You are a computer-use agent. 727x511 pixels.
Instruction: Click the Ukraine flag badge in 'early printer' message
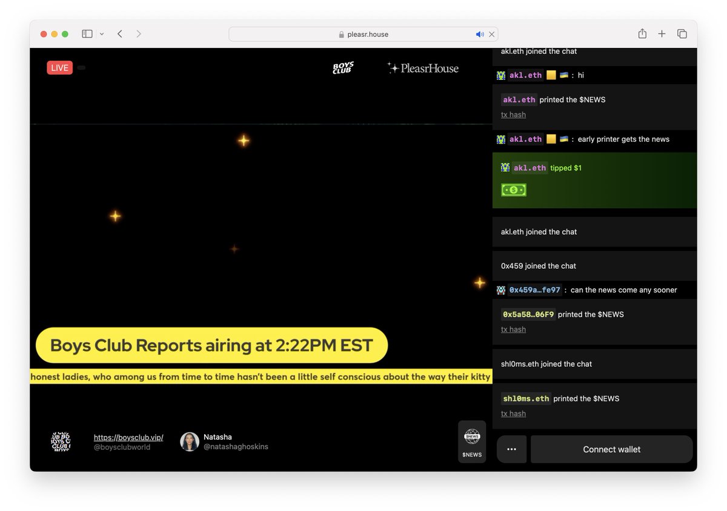(x=564, y=139)
